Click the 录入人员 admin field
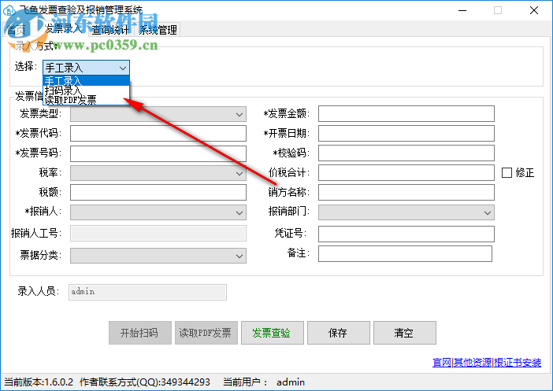The image size is (553, 391). [147, 292]
